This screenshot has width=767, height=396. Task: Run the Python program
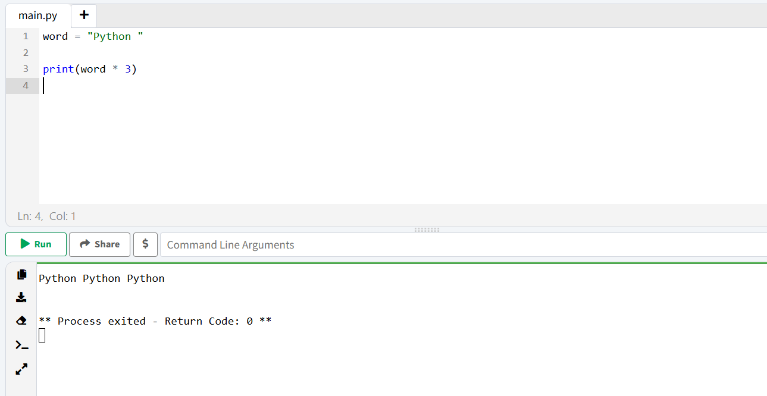coord(36,244)
